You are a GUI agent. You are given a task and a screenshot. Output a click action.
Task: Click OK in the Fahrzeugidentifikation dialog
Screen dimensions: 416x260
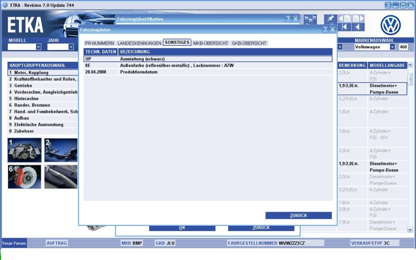(x=182, y=228)
